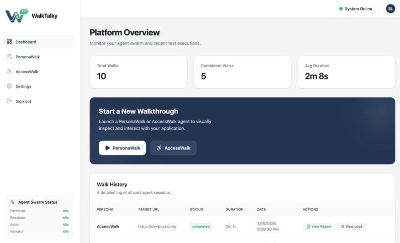
Task: Click the Reasoner agent Idle status
Action: pyautogui.click(x=66, y=218)
